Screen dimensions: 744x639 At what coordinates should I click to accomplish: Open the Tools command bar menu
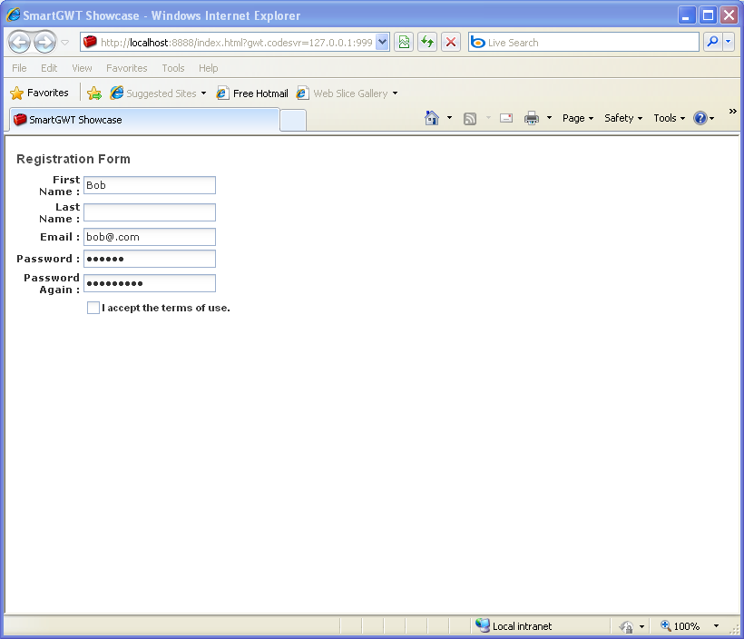tap(669, 118)
